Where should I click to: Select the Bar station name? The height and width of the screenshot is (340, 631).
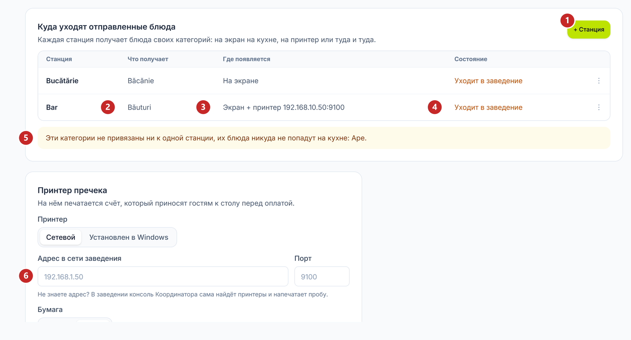pyautogui.click(x=52, y=107)
